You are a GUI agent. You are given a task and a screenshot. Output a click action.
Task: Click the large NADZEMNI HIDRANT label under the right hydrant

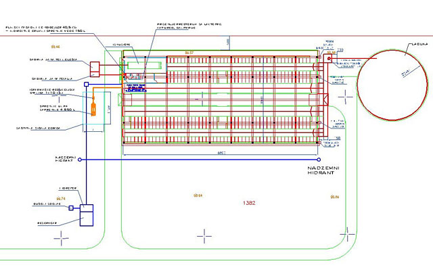323,170
